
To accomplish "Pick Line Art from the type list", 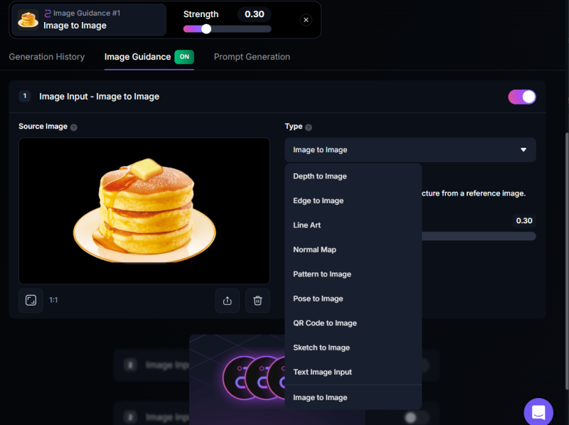I will pyautogui.click(x=307, y=225).
